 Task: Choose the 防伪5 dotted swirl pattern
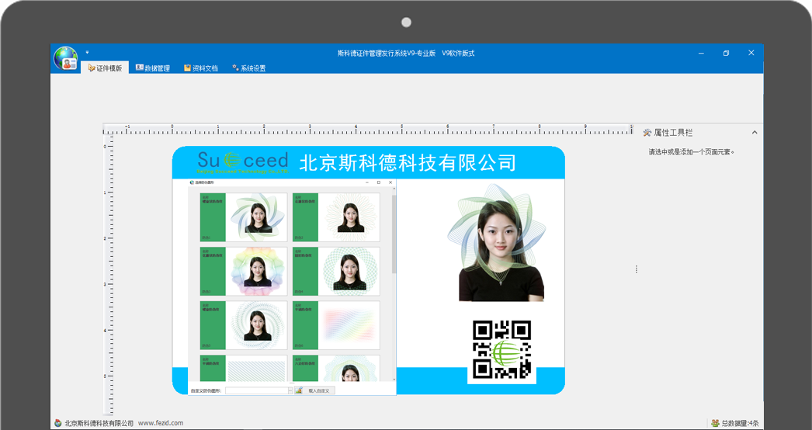tap(244, 325)
